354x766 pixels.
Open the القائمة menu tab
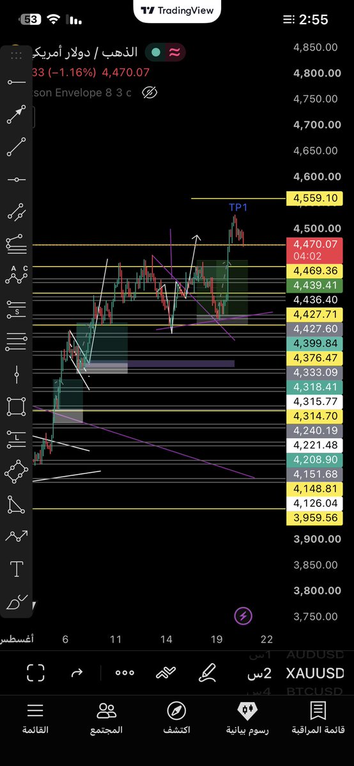pyautogui.click(x=35, y=719)
